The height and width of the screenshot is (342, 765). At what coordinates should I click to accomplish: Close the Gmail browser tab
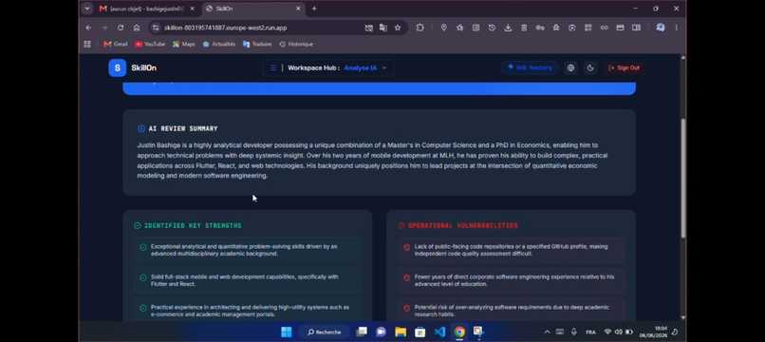pyautogui.click(x=193, y=9)
